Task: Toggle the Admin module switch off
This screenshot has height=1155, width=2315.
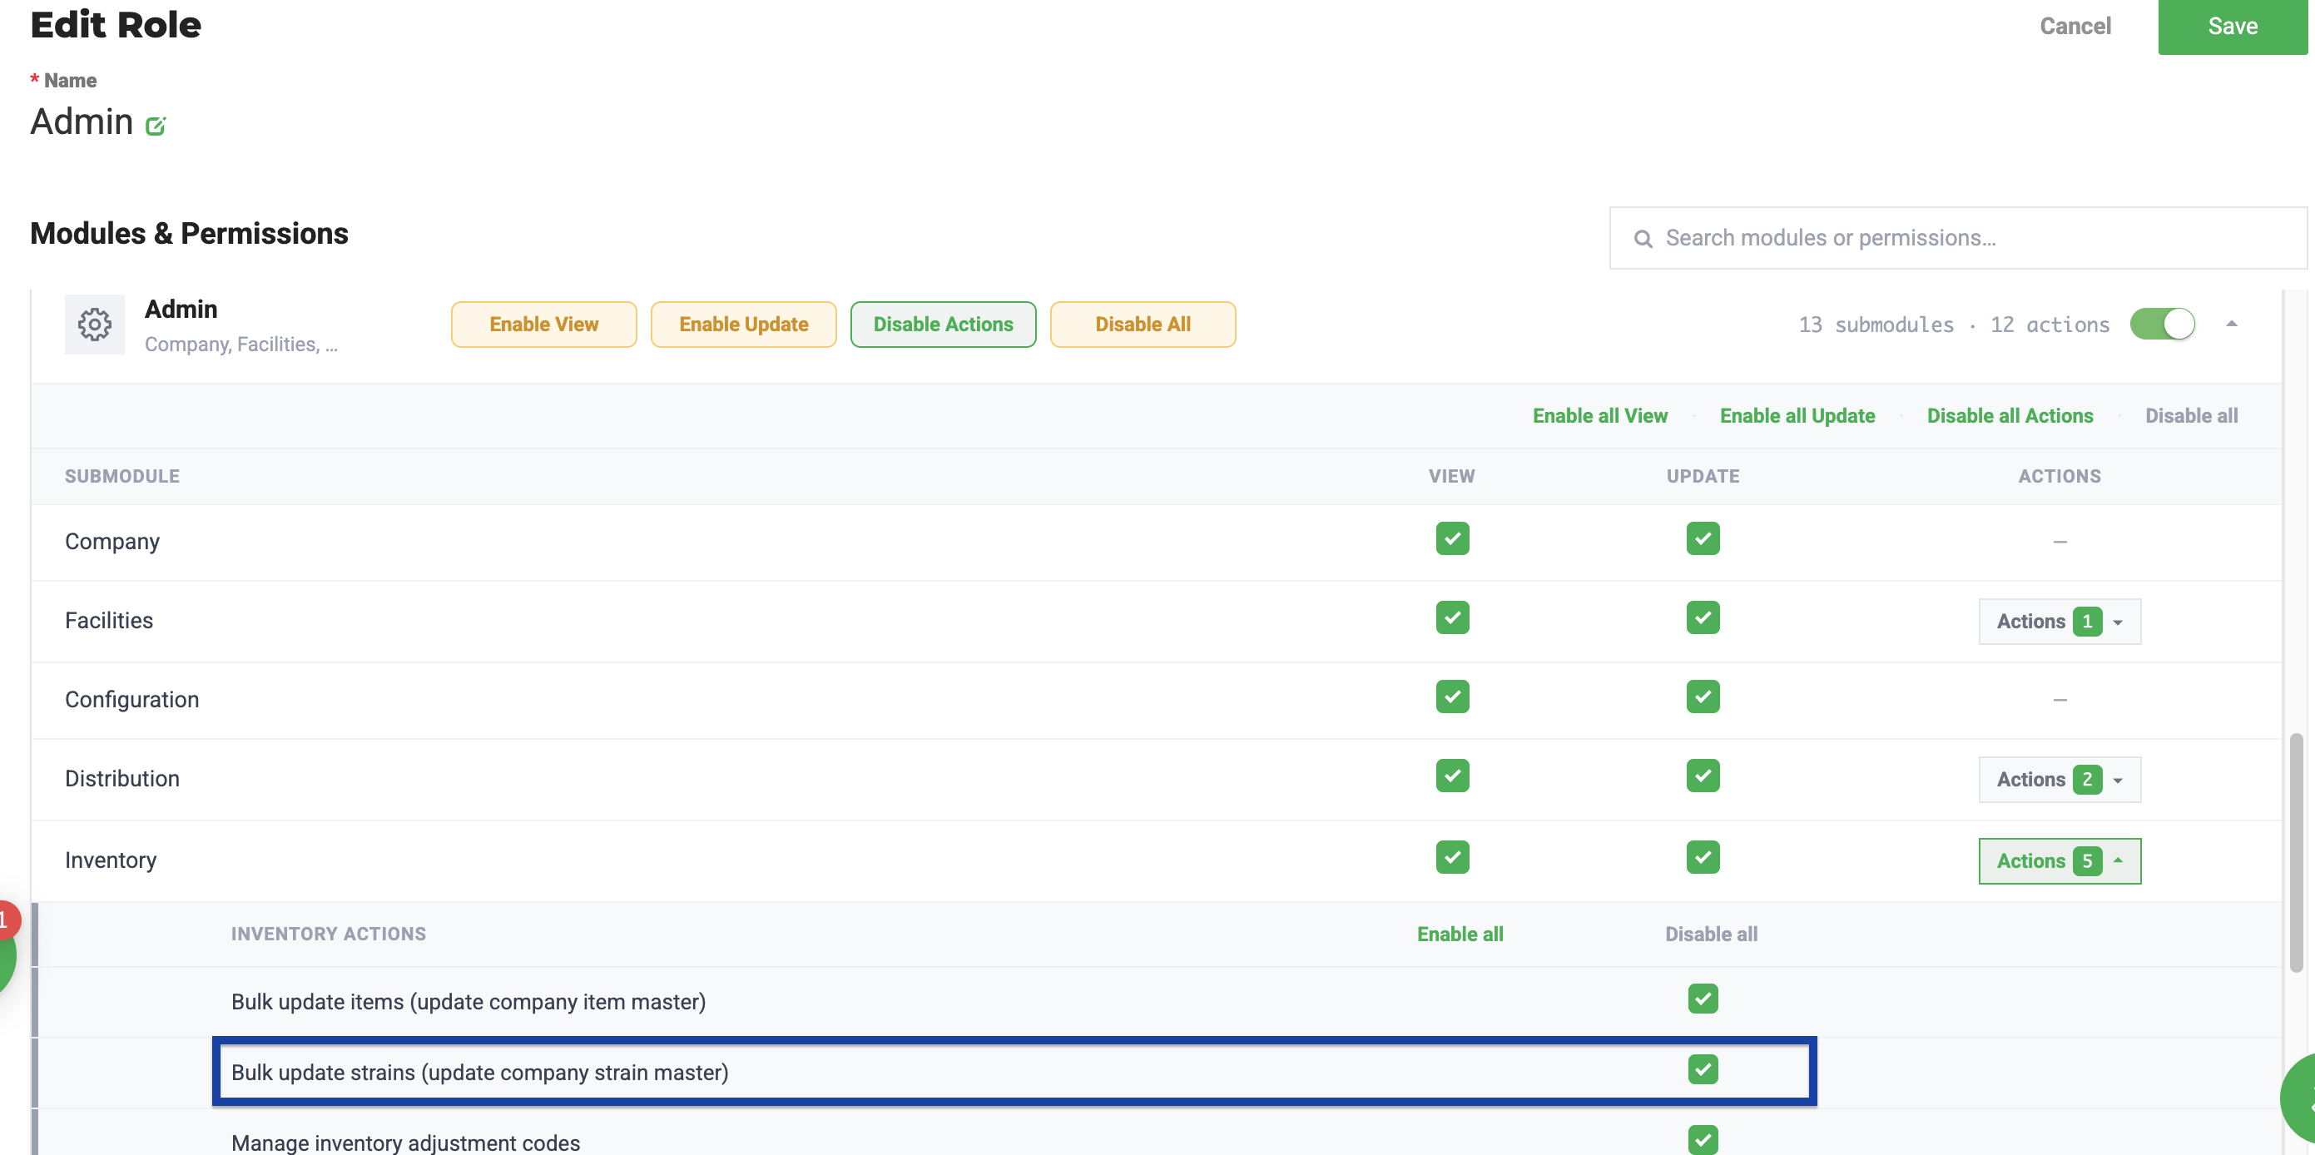Action: 2162,325
